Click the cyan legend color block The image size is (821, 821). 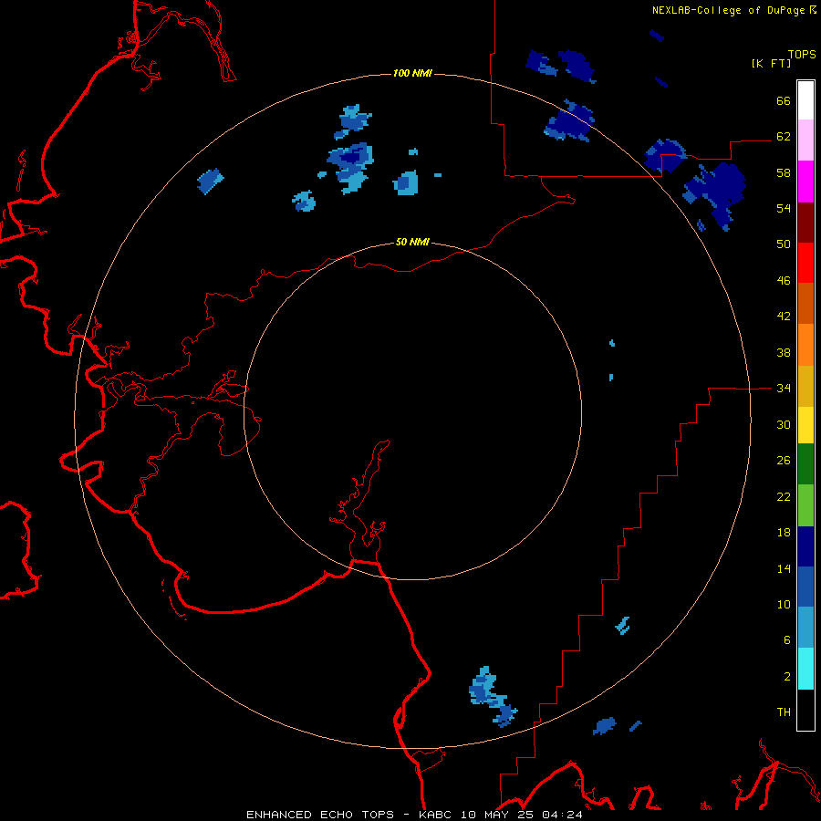click(805, 670)
